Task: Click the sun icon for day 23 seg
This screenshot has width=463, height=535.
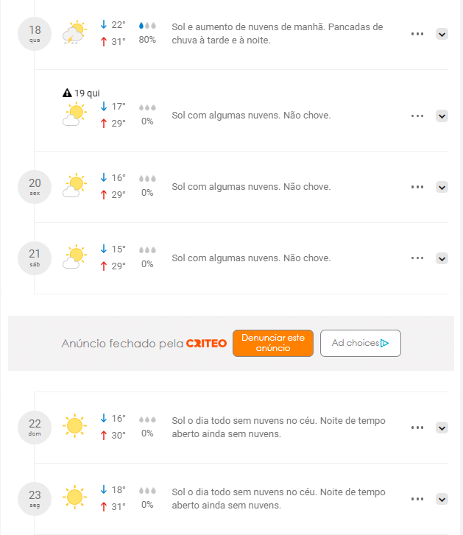Action: click(x=74, y=497)
